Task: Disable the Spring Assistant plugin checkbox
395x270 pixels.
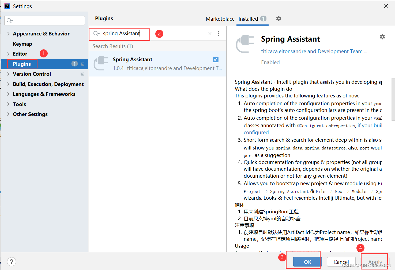Action: point(216,59)
